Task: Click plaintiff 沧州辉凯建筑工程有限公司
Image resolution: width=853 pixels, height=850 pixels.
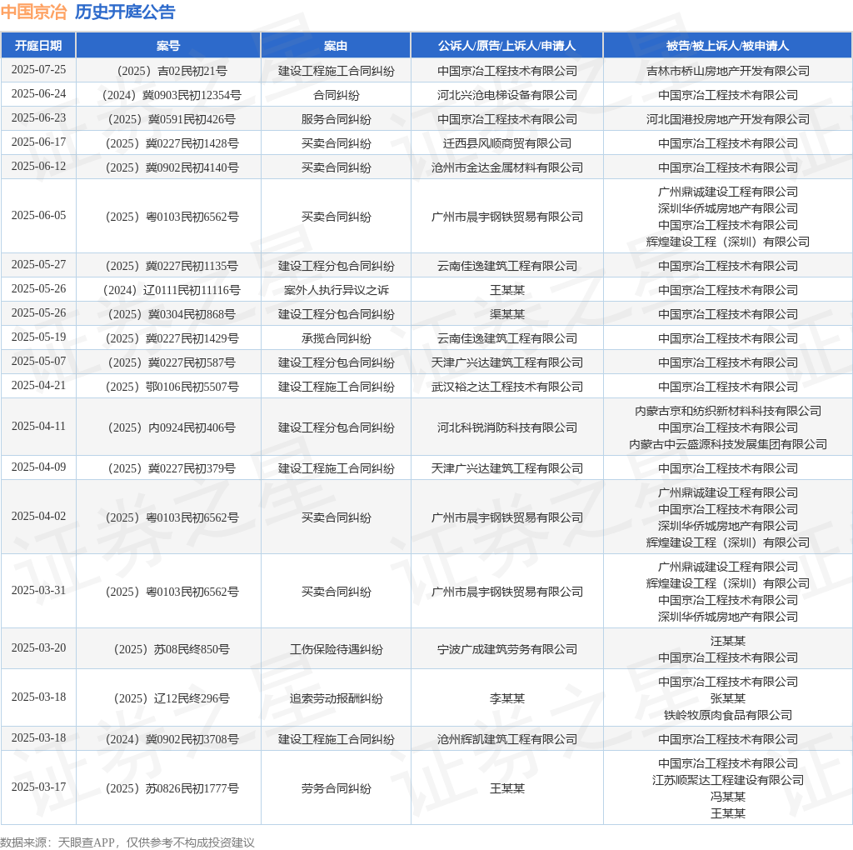Action: pyautogui.click(x=507, y=739)
